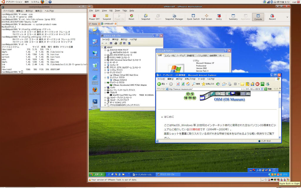The image size is (301, 188).
Task: Open the Snapshot Manager
Action: 174,17
